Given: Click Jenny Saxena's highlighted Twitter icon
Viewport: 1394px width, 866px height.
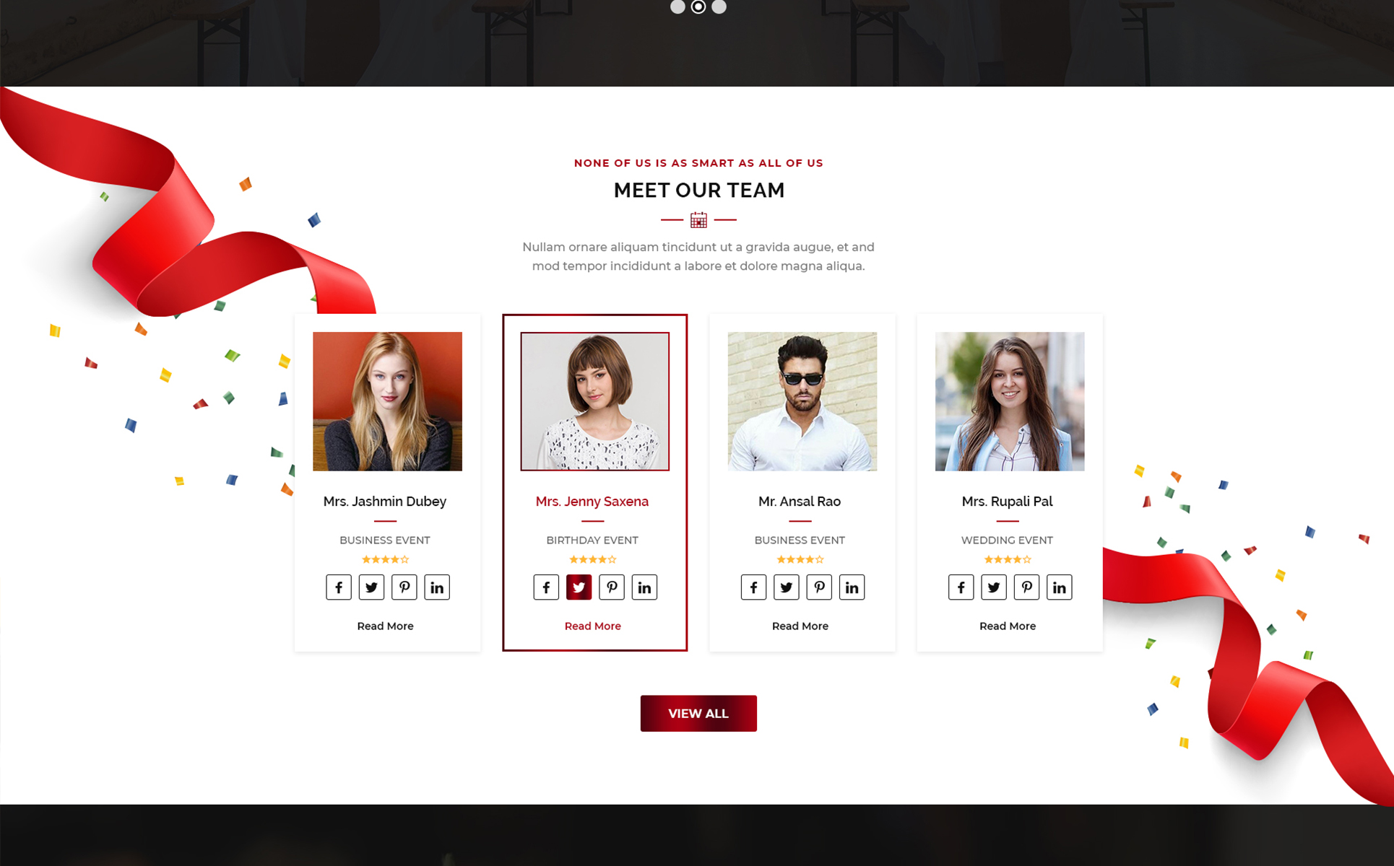Looking at the screenshot, I should pyautogui.click(x=579, y=587).
